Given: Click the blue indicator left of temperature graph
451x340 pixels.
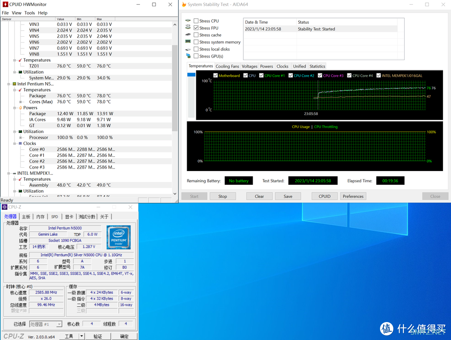Looking at the screenshot, I should click(x=191, y=75).
